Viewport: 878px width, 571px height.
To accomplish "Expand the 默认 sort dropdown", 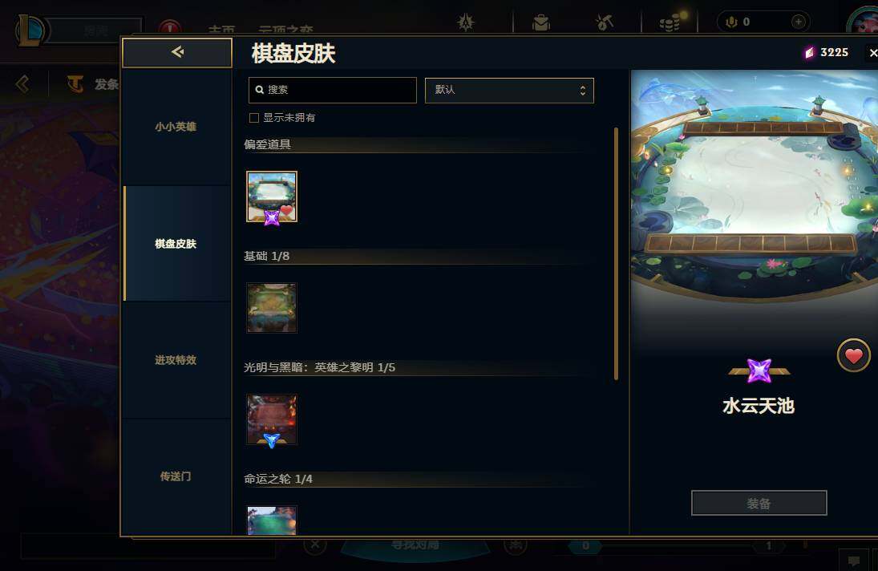I will (509, 90).
